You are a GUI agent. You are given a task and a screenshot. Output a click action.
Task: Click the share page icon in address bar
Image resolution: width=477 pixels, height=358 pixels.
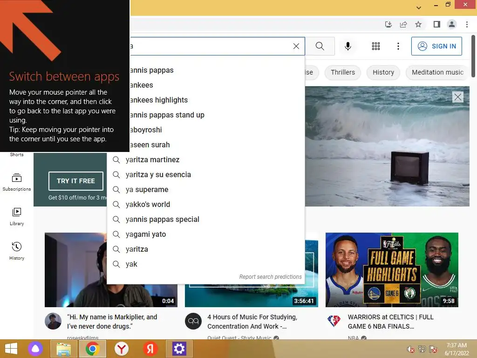coord(403,24)
